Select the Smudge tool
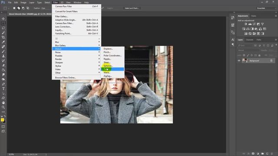The width and height of the screenshot is (278, 156). click(3, 75)
